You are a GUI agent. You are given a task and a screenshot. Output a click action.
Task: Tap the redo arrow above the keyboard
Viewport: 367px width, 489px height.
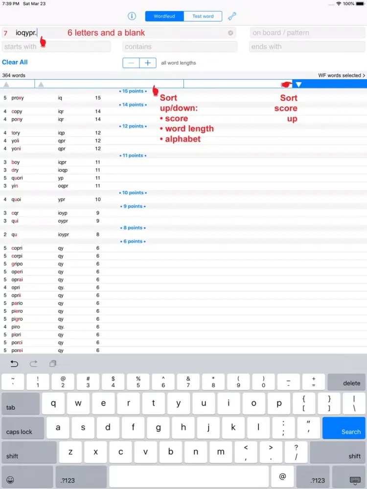coord(33,363)
